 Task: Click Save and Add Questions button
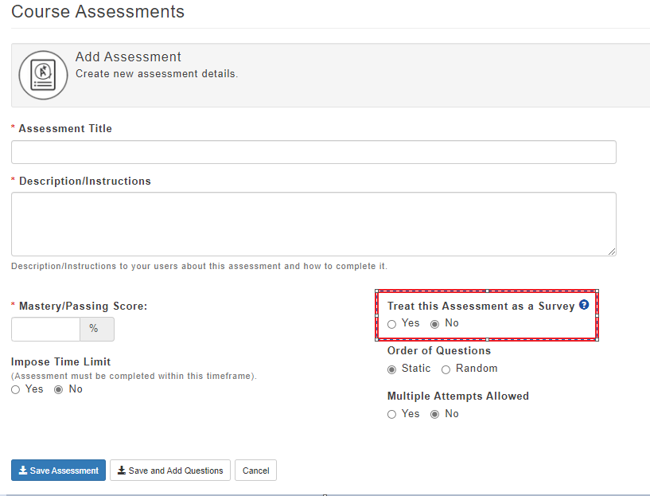170,471
